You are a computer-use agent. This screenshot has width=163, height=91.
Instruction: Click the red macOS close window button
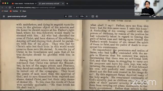click(3, 3)
